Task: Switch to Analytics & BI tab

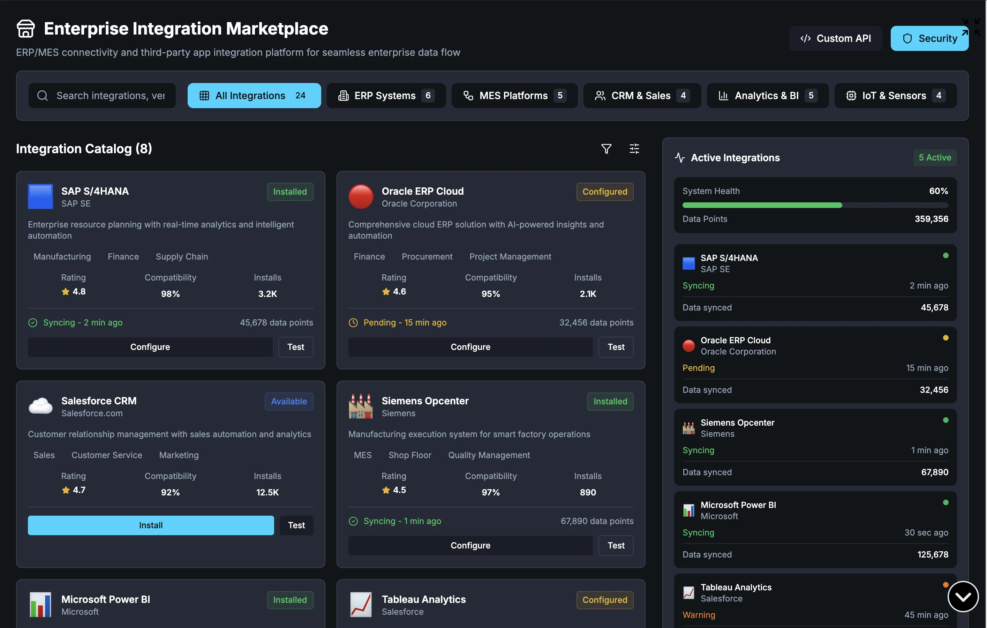Action: 768,96
